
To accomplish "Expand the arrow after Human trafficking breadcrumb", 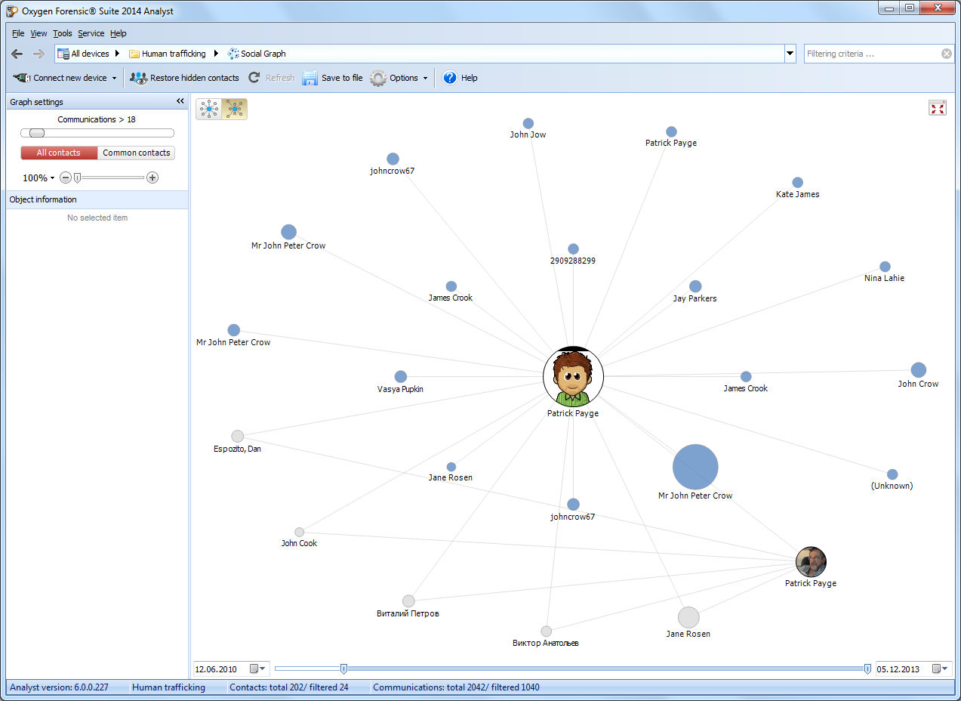I will pos(216,54).
